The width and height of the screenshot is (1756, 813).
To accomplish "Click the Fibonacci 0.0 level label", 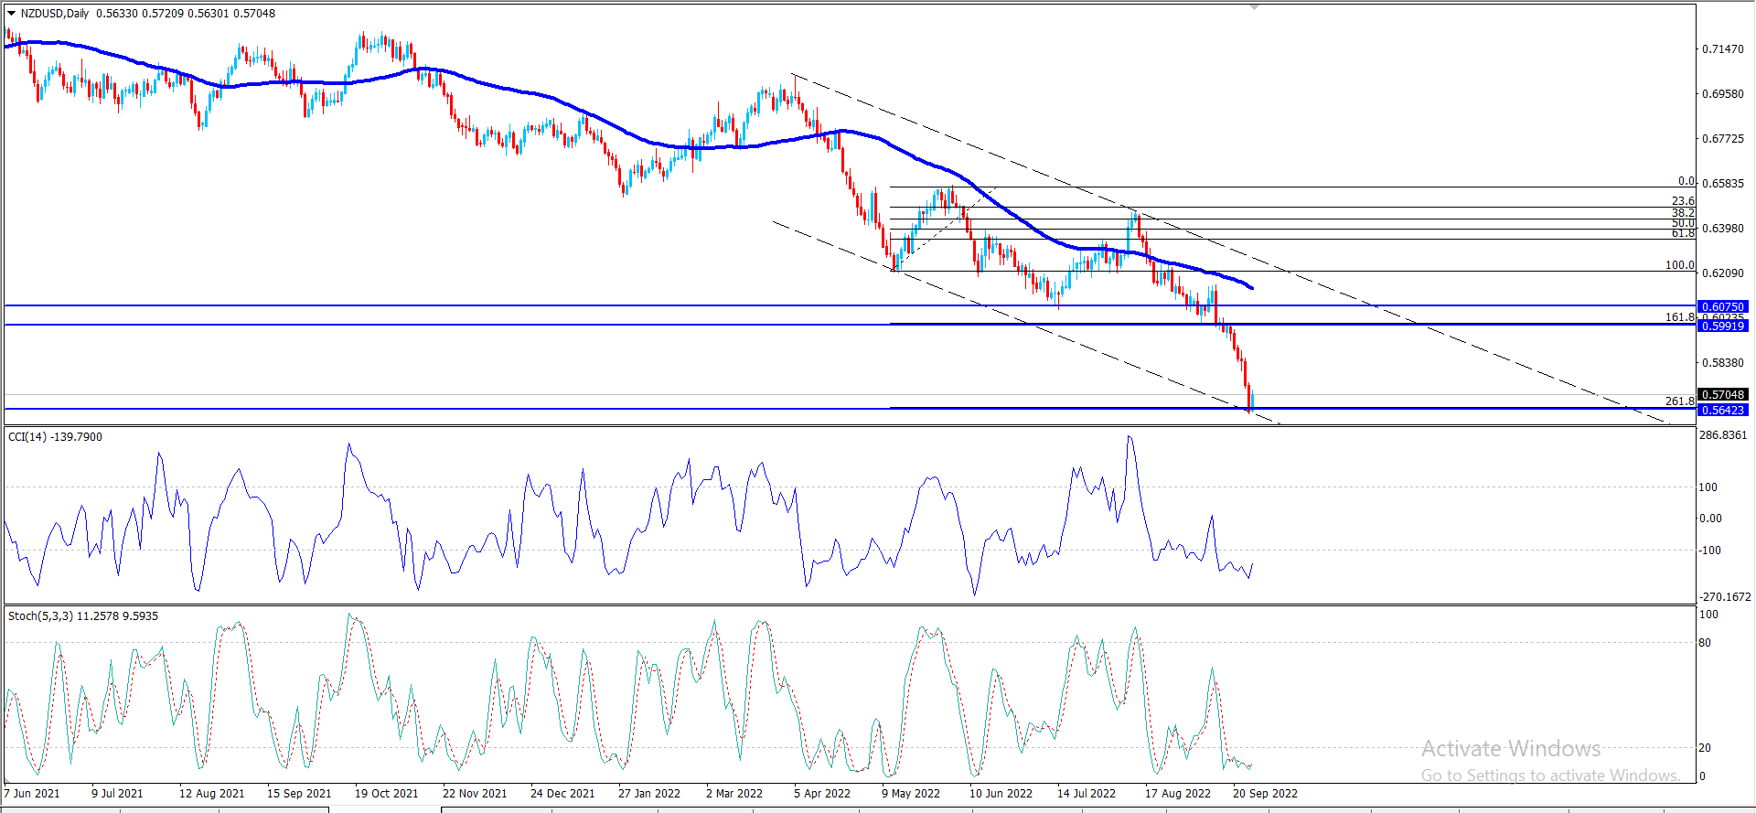I will point(1686,181).
